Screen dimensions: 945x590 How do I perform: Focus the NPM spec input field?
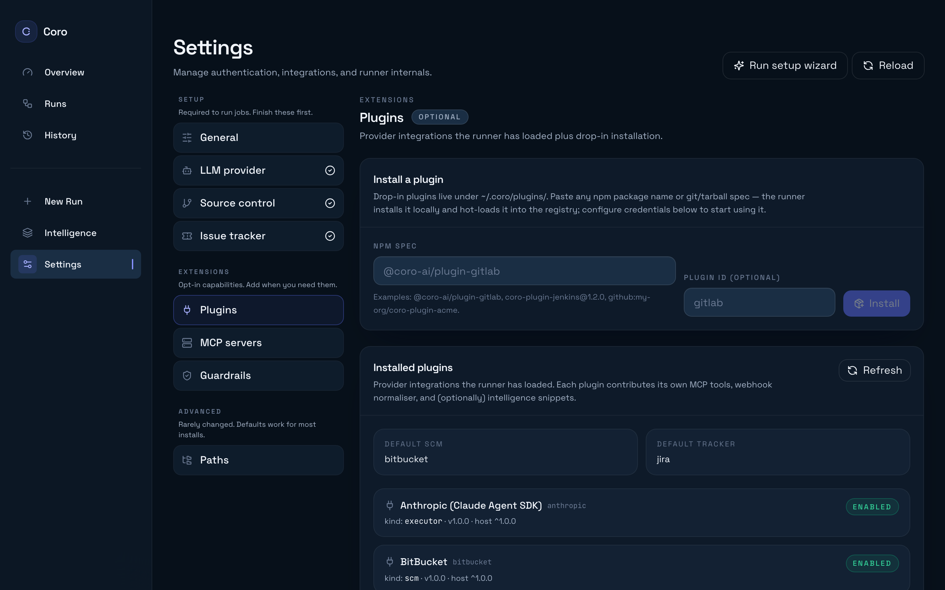tap(524, 271)
